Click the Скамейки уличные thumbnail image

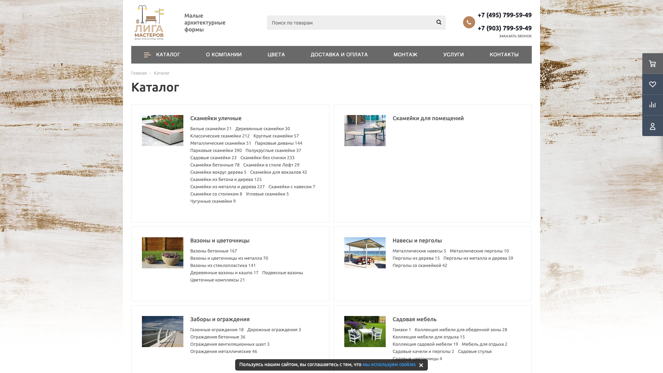tap(163, 131)
